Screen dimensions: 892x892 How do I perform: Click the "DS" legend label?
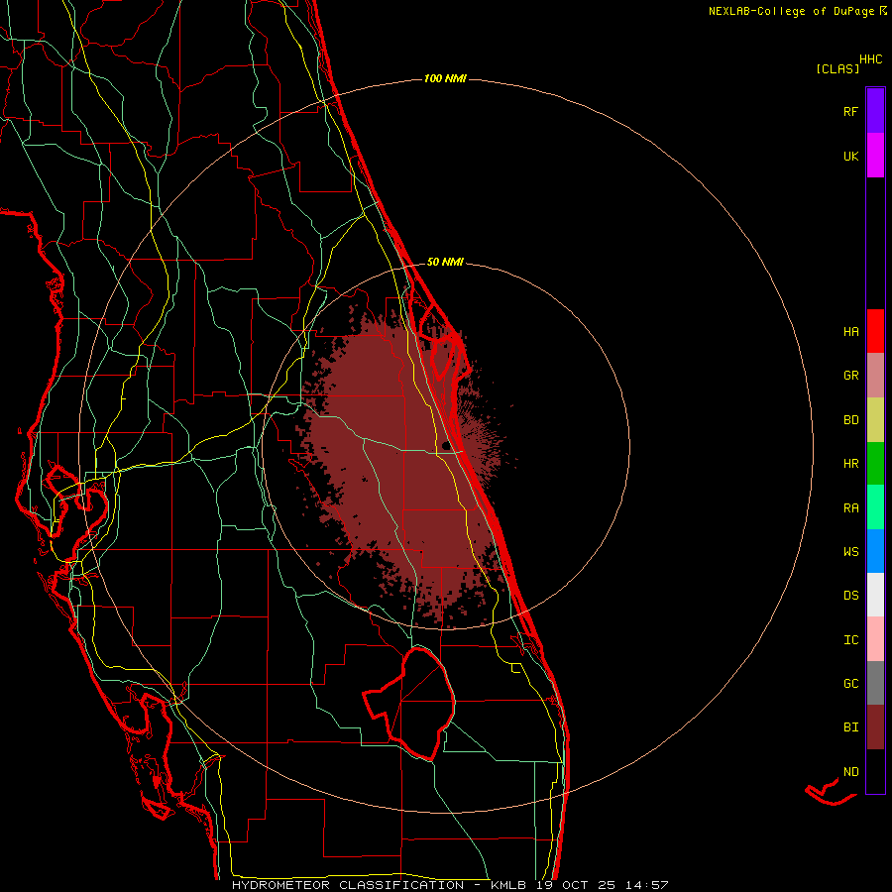pyautogui.click(x=850, y=595)
